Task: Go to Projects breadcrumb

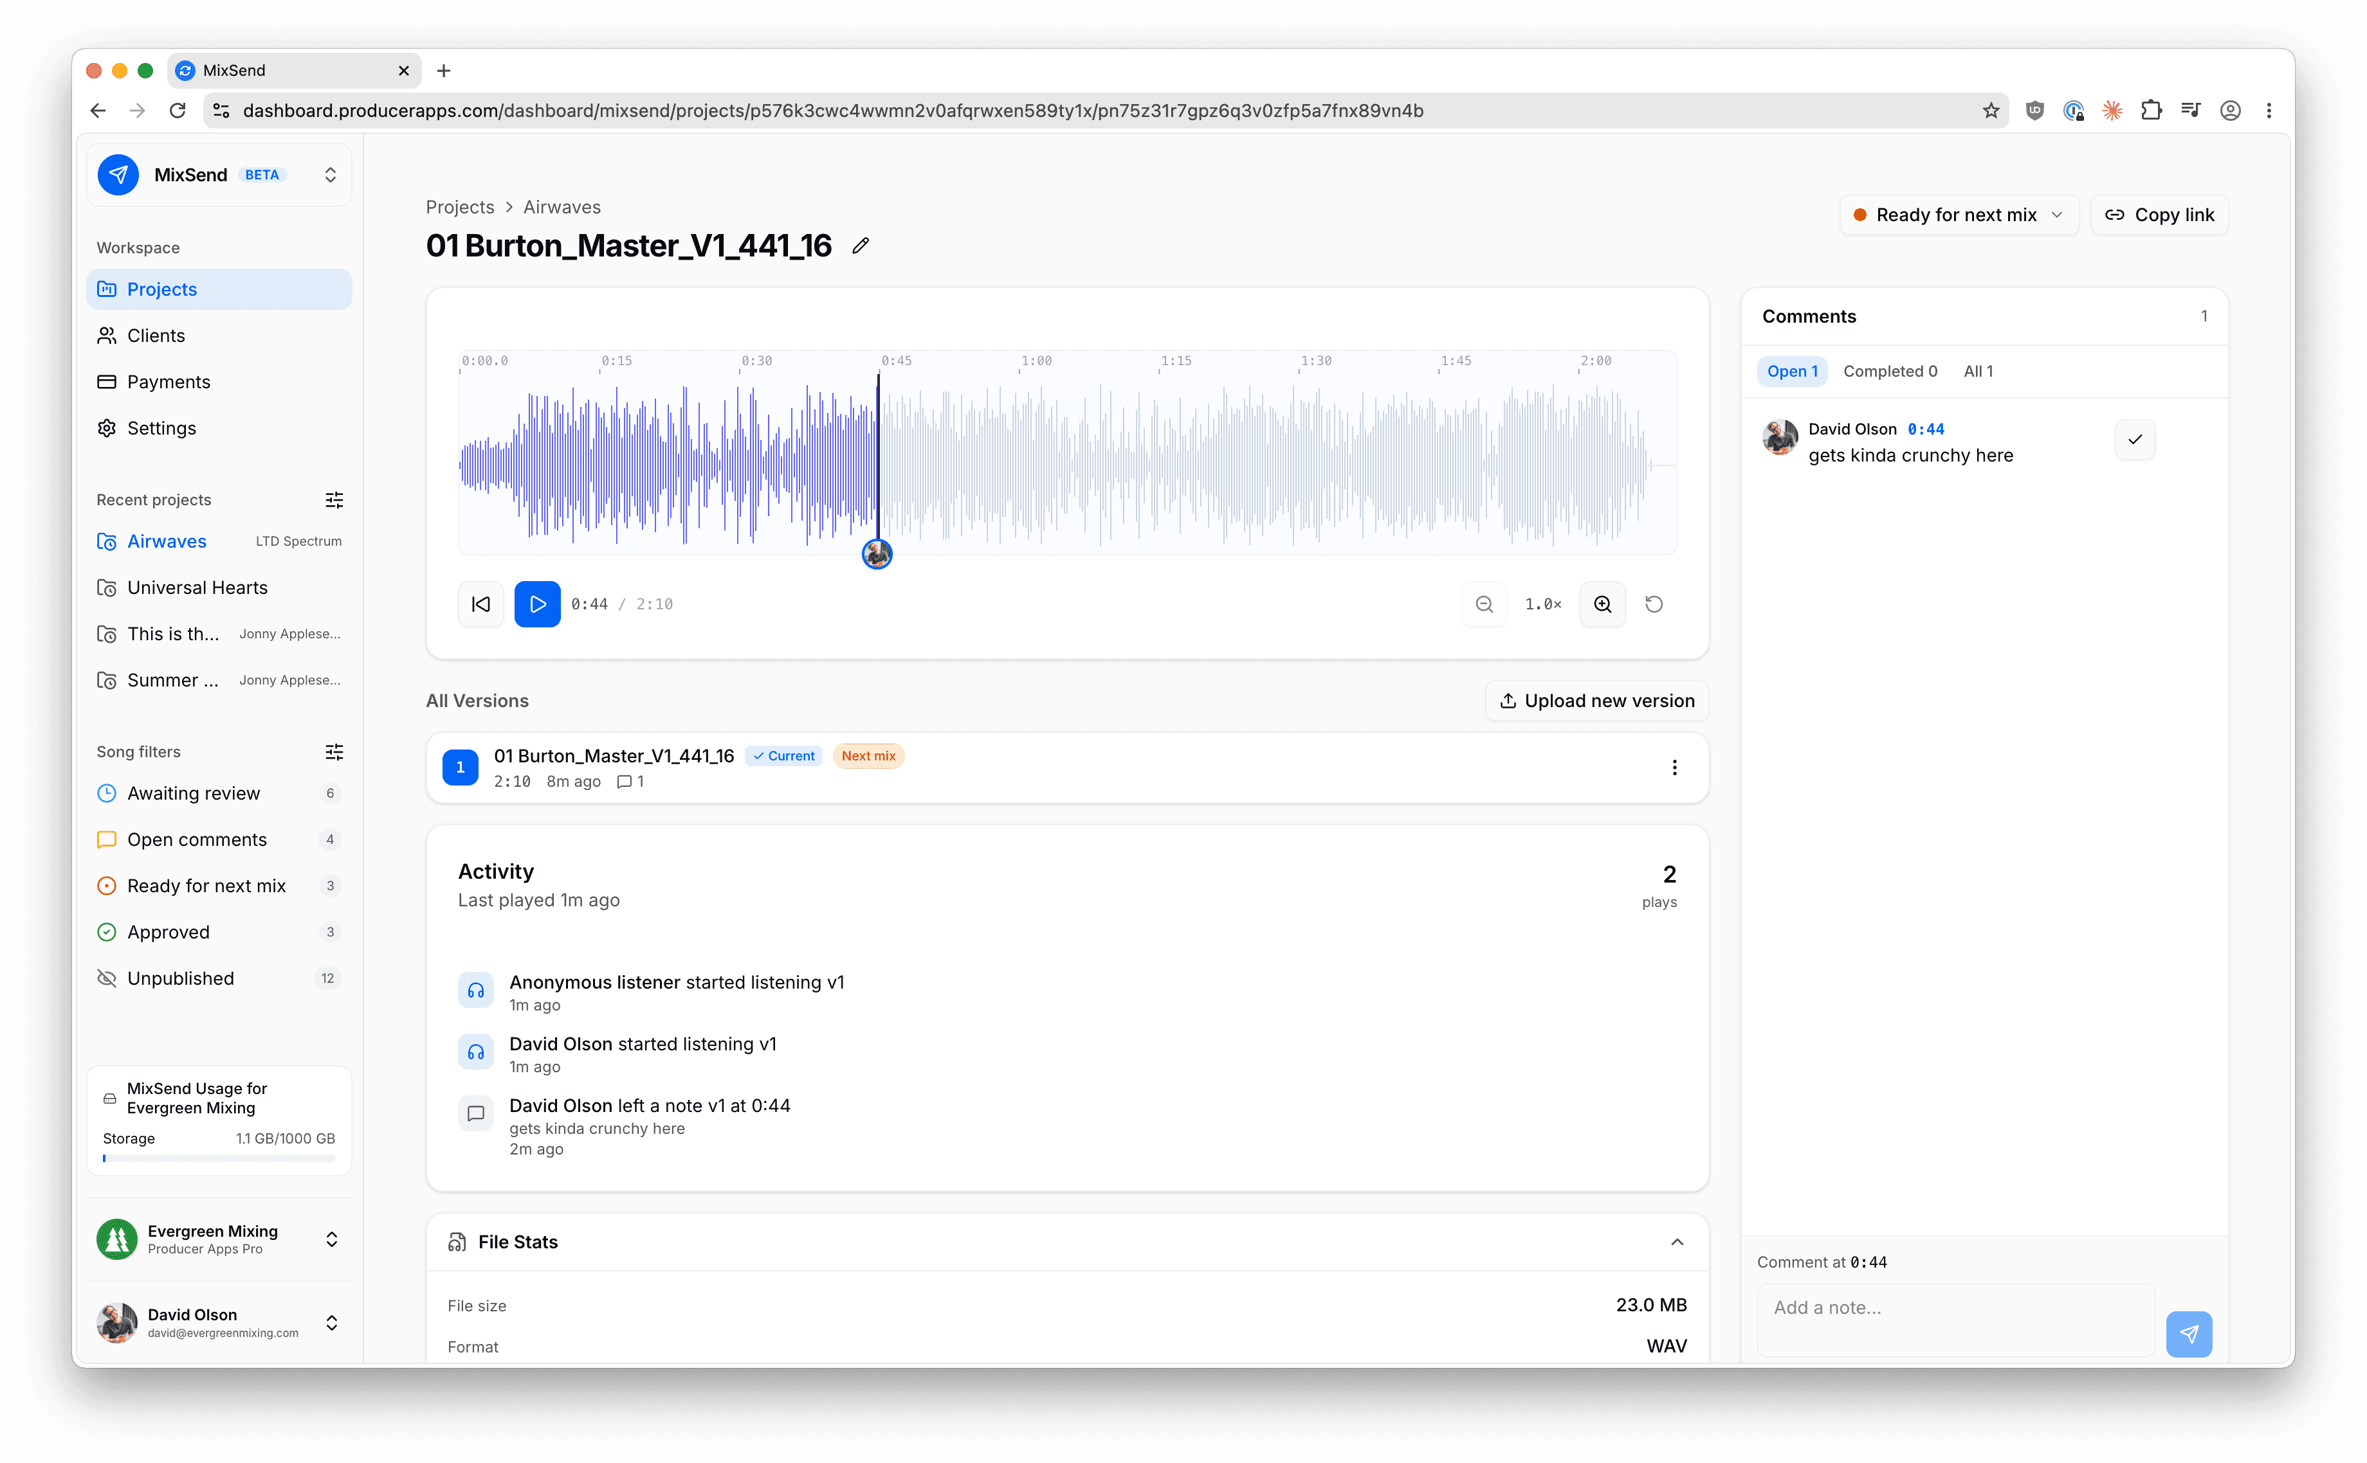Action: [x=460, y=207]
